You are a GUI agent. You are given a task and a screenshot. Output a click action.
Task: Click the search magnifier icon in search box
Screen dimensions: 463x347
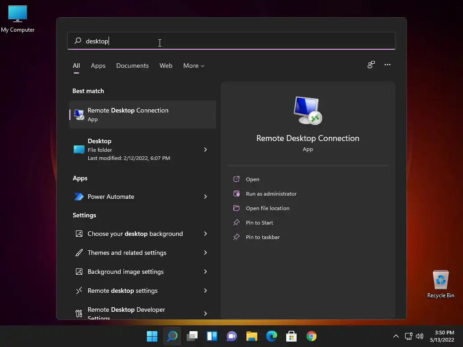78,41
